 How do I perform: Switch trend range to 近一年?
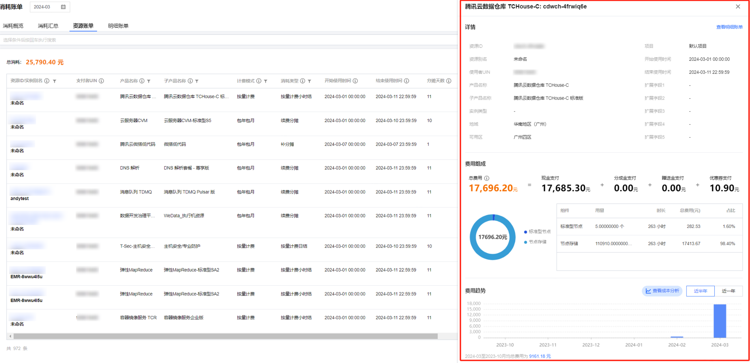coord(728,291)
